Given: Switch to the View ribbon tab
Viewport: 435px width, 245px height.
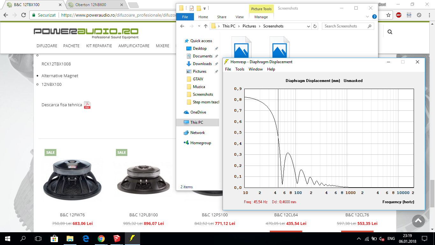Looking at the screenshot, I should (x=239, y=17).
